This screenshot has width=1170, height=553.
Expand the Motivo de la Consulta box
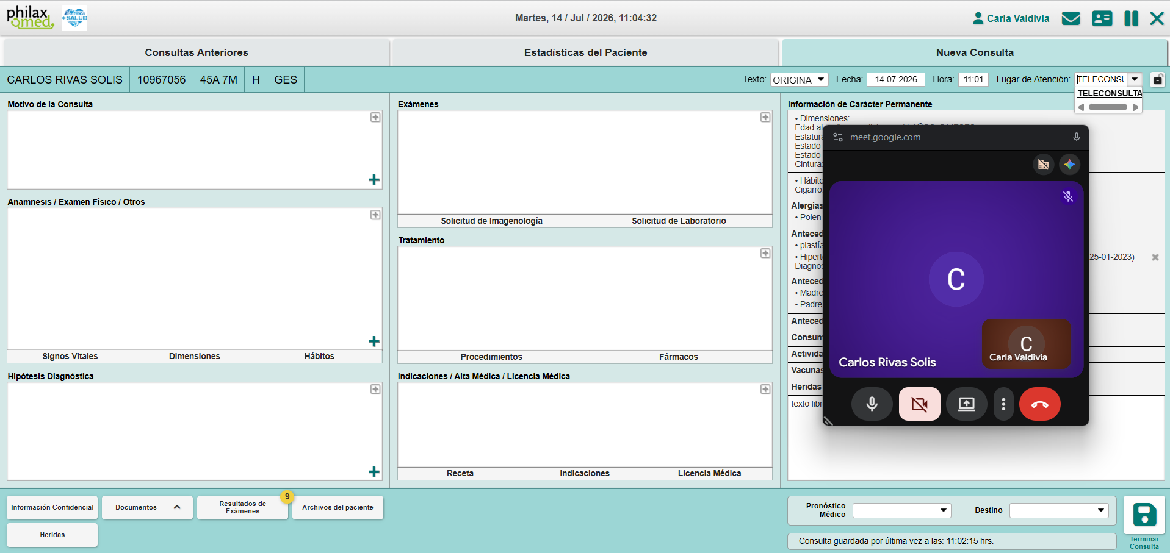pos(375,117)
